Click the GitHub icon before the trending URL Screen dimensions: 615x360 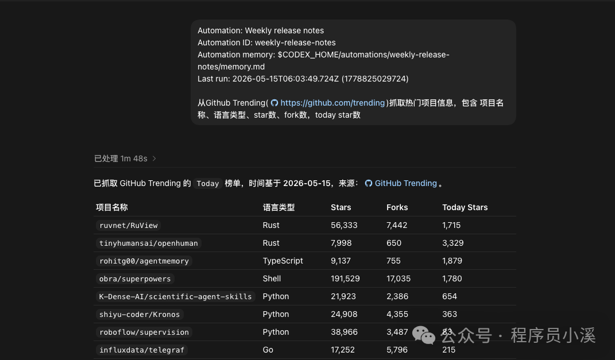pyautogui.click(x=274, y=103)
